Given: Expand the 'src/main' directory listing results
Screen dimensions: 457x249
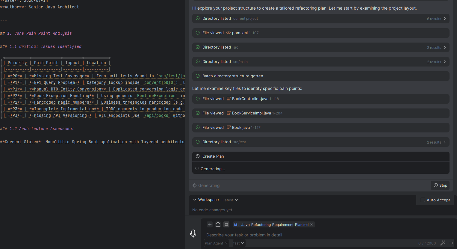Looking at the screenshot, I should point(445,62).
